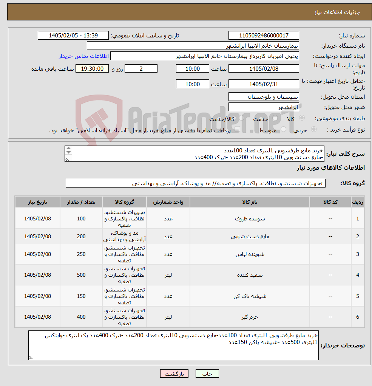The width and height of the screenshot is (372, 386).
Task: Click the اطلاعات کالاهای مورد نیاز heading
Action: point(331,168)
